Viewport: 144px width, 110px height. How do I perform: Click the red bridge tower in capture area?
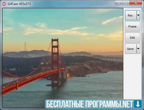[x=55, y=61]
